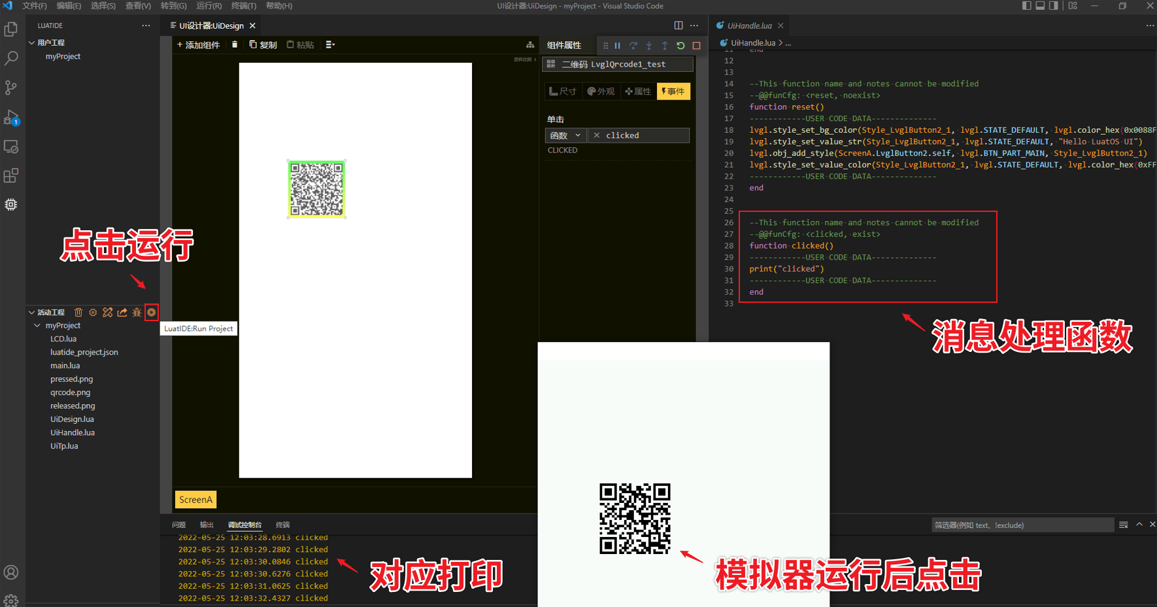Open project settings with the gear icon
1157x607 pixels.
[x=93, y=312]
